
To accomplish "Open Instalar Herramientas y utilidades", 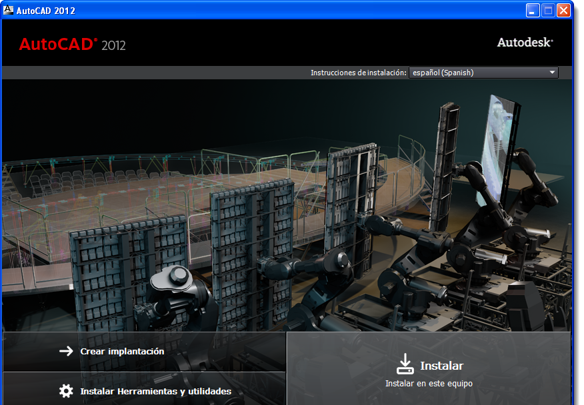I will coord(158,391).
